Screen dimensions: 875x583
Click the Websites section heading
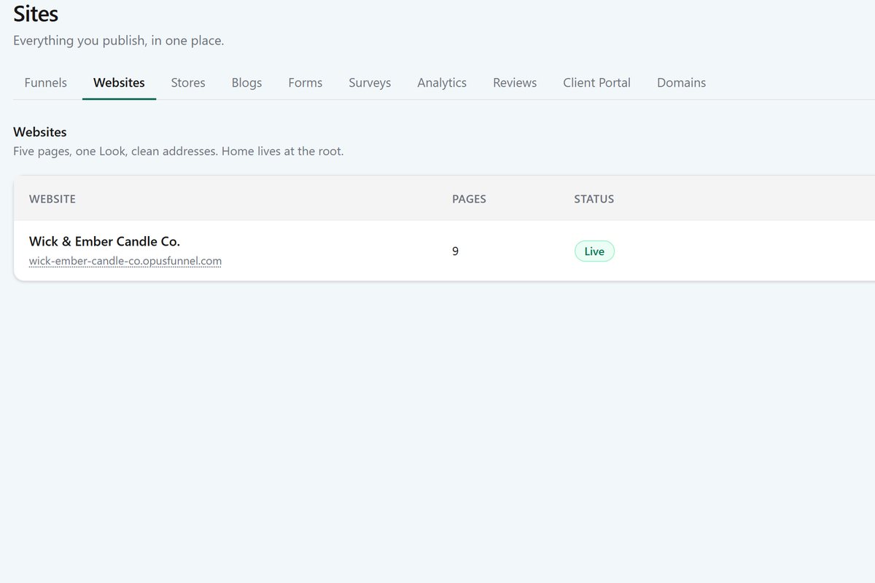click(40, 132)
